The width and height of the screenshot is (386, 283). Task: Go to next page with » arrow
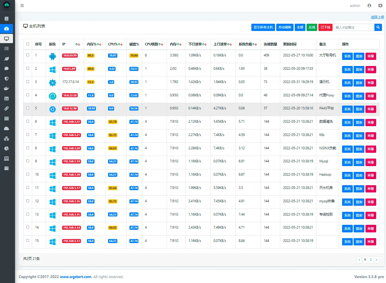click(x=376, y=260)
